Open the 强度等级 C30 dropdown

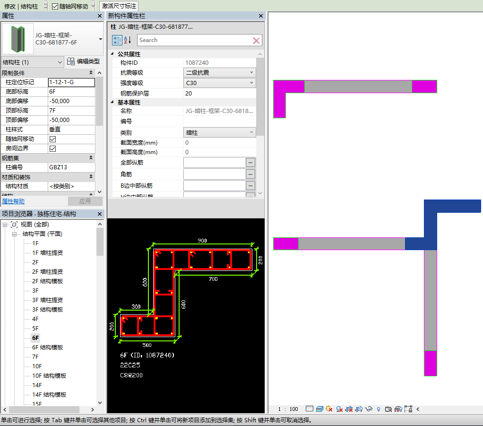(x=220, y=83)
